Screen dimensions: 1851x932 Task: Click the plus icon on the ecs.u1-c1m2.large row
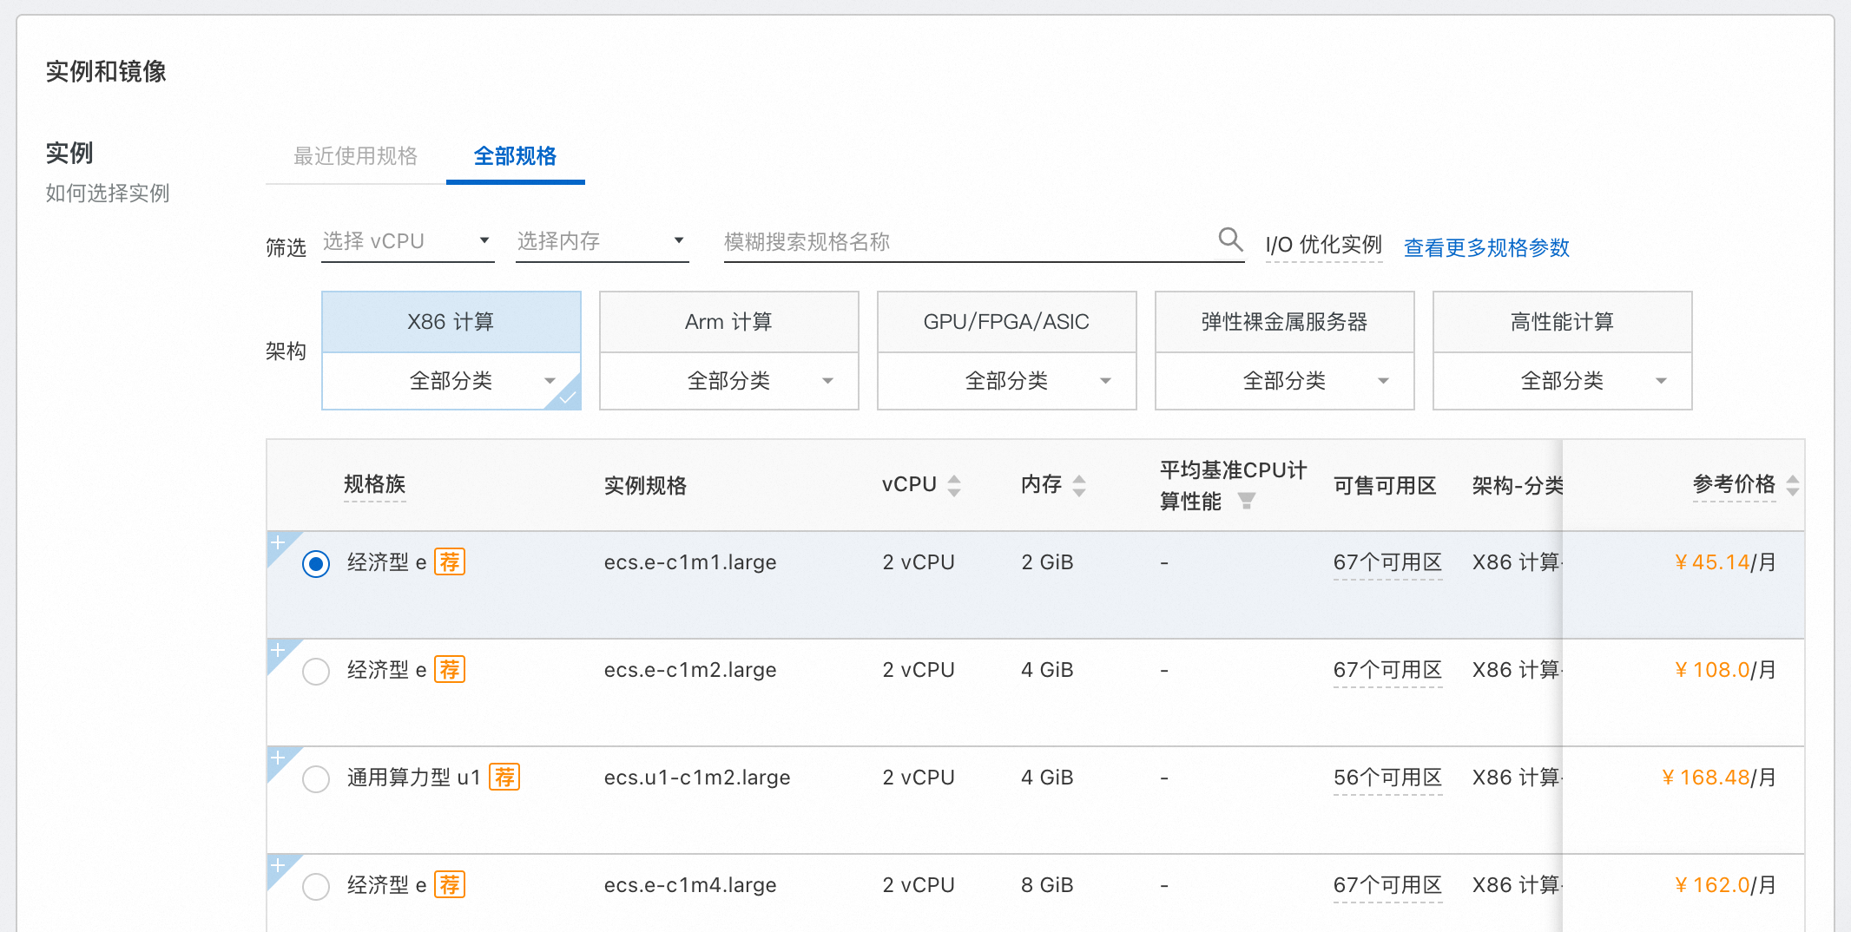coord(278,758)
